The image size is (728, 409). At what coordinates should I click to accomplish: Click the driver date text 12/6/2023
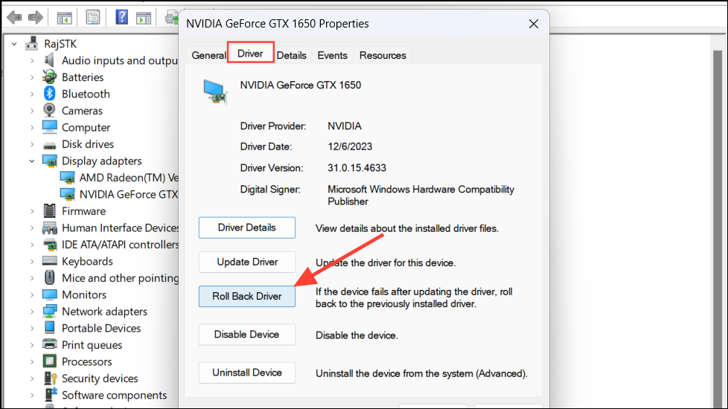click(350, 146)
